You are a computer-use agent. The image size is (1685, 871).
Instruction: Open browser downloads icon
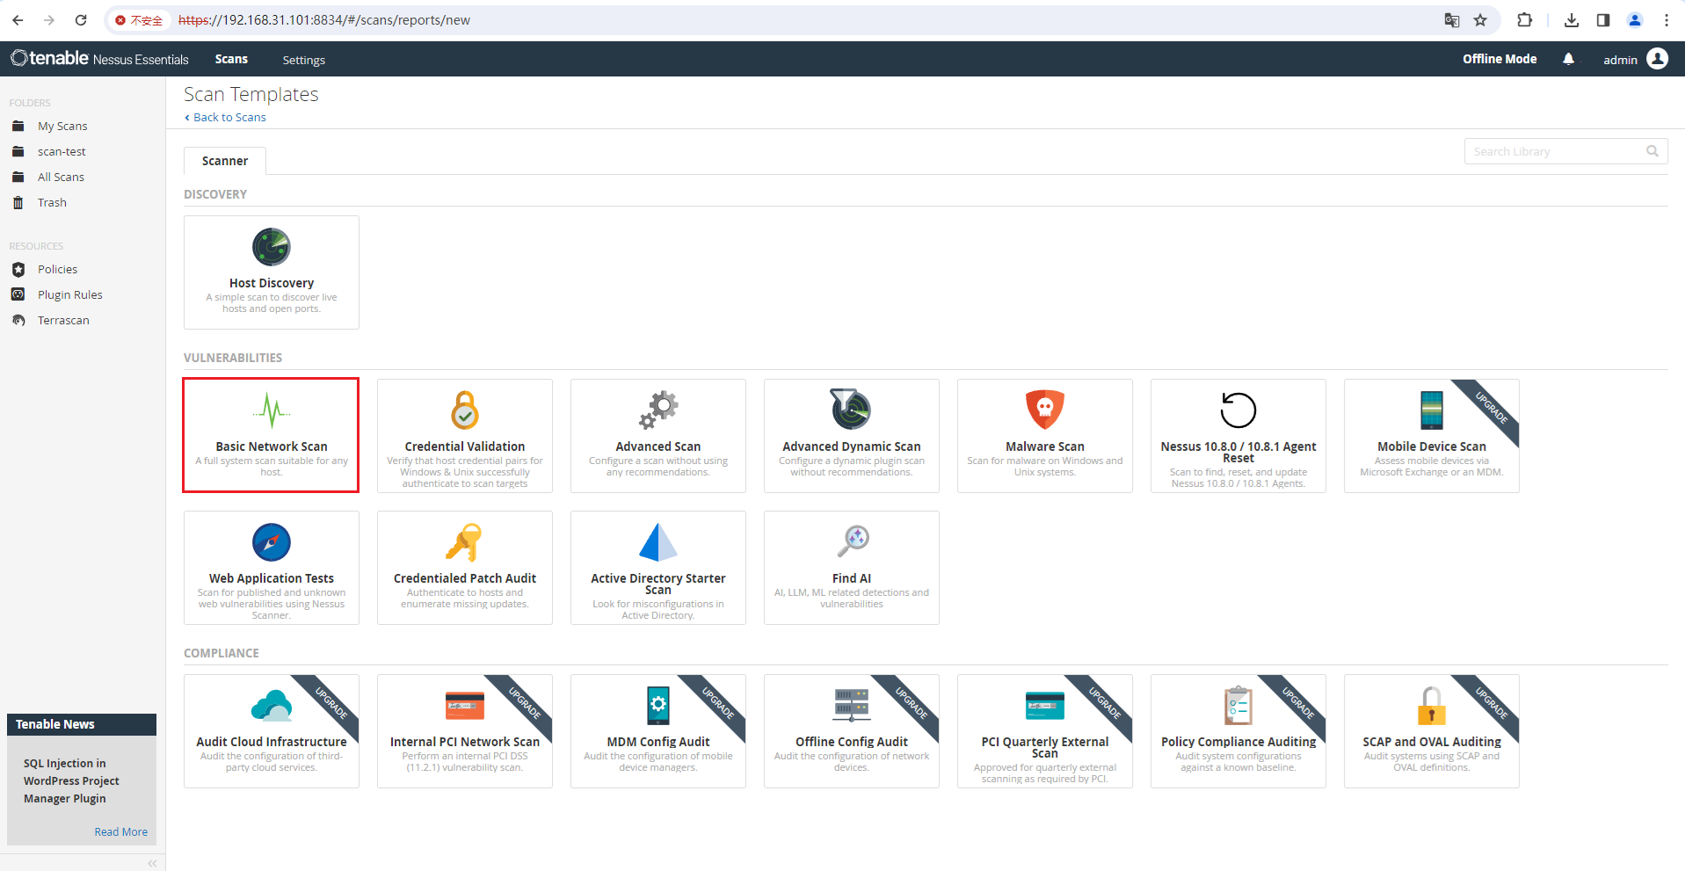[x=1572, y=20]
